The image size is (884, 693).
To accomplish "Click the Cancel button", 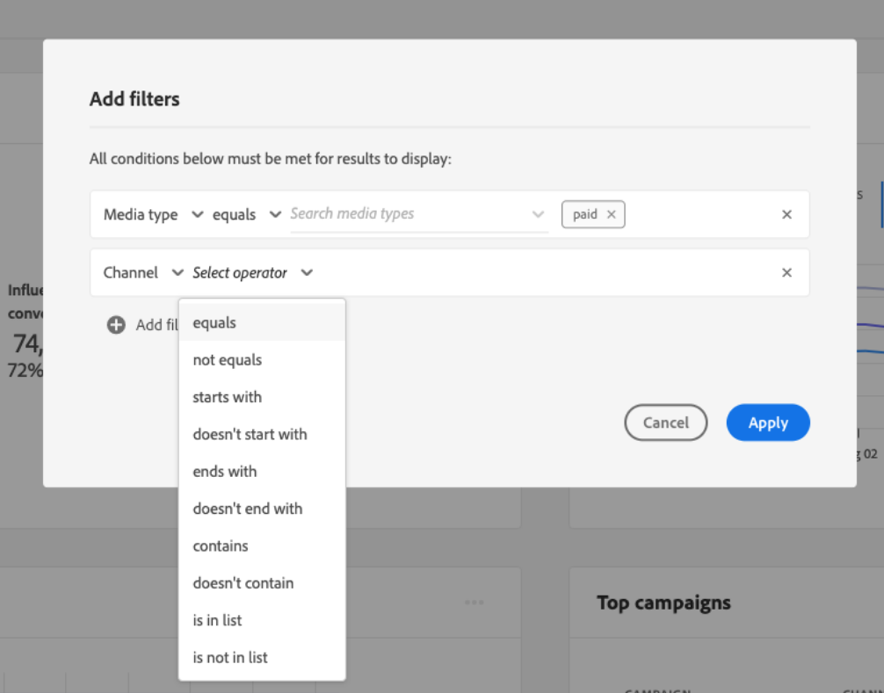I will (x=666, y=422).
